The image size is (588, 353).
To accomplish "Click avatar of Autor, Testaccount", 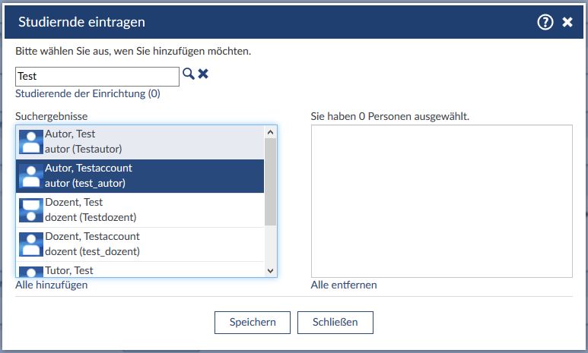I will pos(30,176).
